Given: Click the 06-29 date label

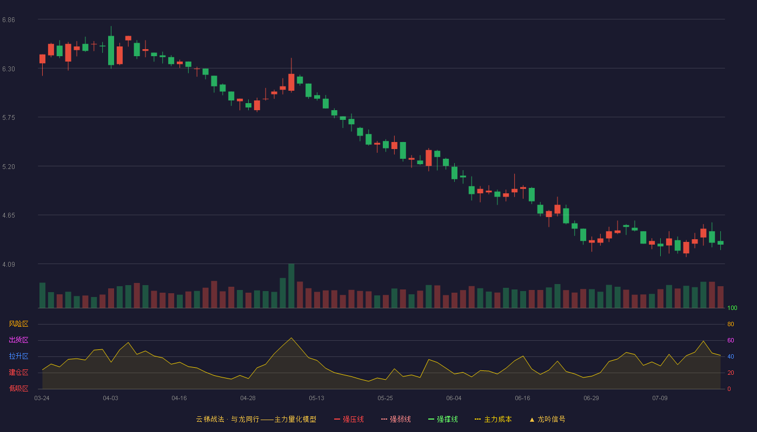Looking at the screenshot, I should [591, 398].
